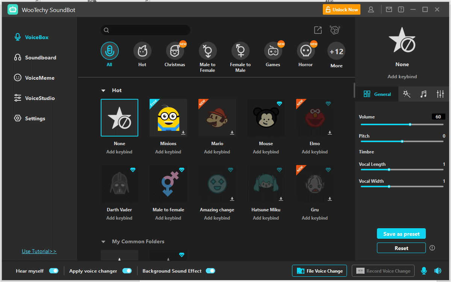The width and height of the screenshot is (451, 282).
Task: Collapse My Common Folders section
Action: [103, 242]
